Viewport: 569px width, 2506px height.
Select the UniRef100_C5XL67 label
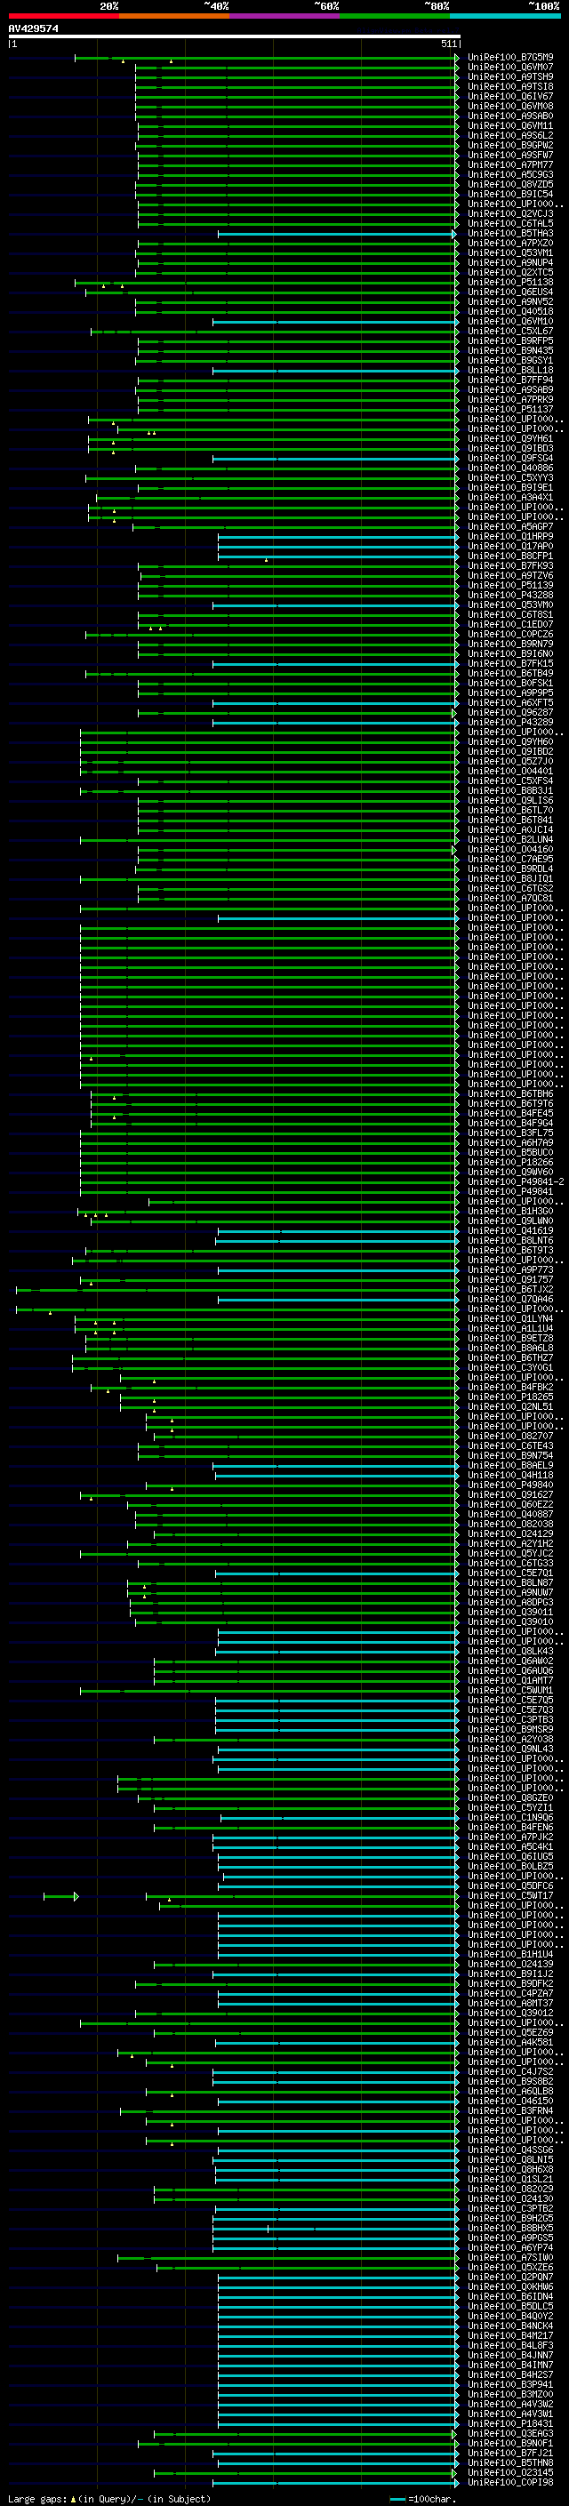click(x=510, y=331)
